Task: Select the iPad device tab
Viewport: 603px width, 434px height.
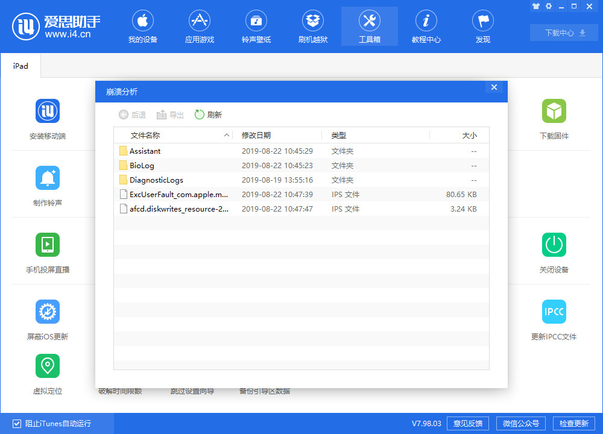Action: click(21, 66)
